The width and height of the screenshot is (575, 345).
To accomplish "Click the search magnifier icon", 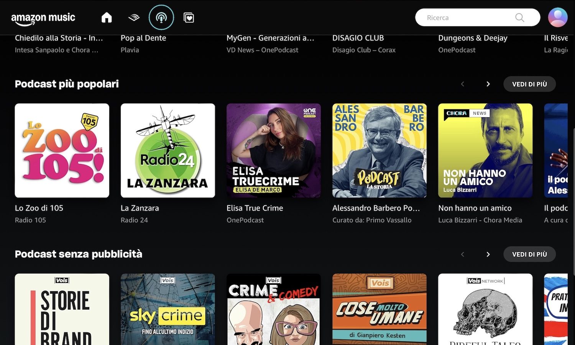I will [519, 18].
